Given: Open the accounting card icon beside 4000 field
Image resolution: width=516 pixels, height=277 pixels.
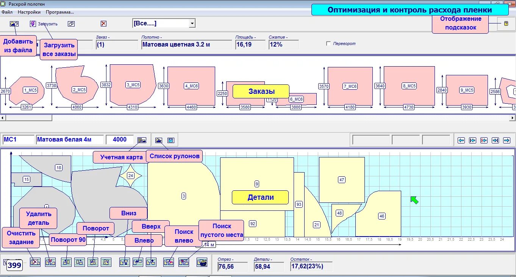Looking at the screenshot, I should (x=142, y=140).
